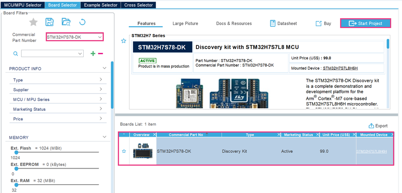The image size is (402, 193).
Task: Open Commercial Part Number dropdown
Action: (x=100, y=37)
